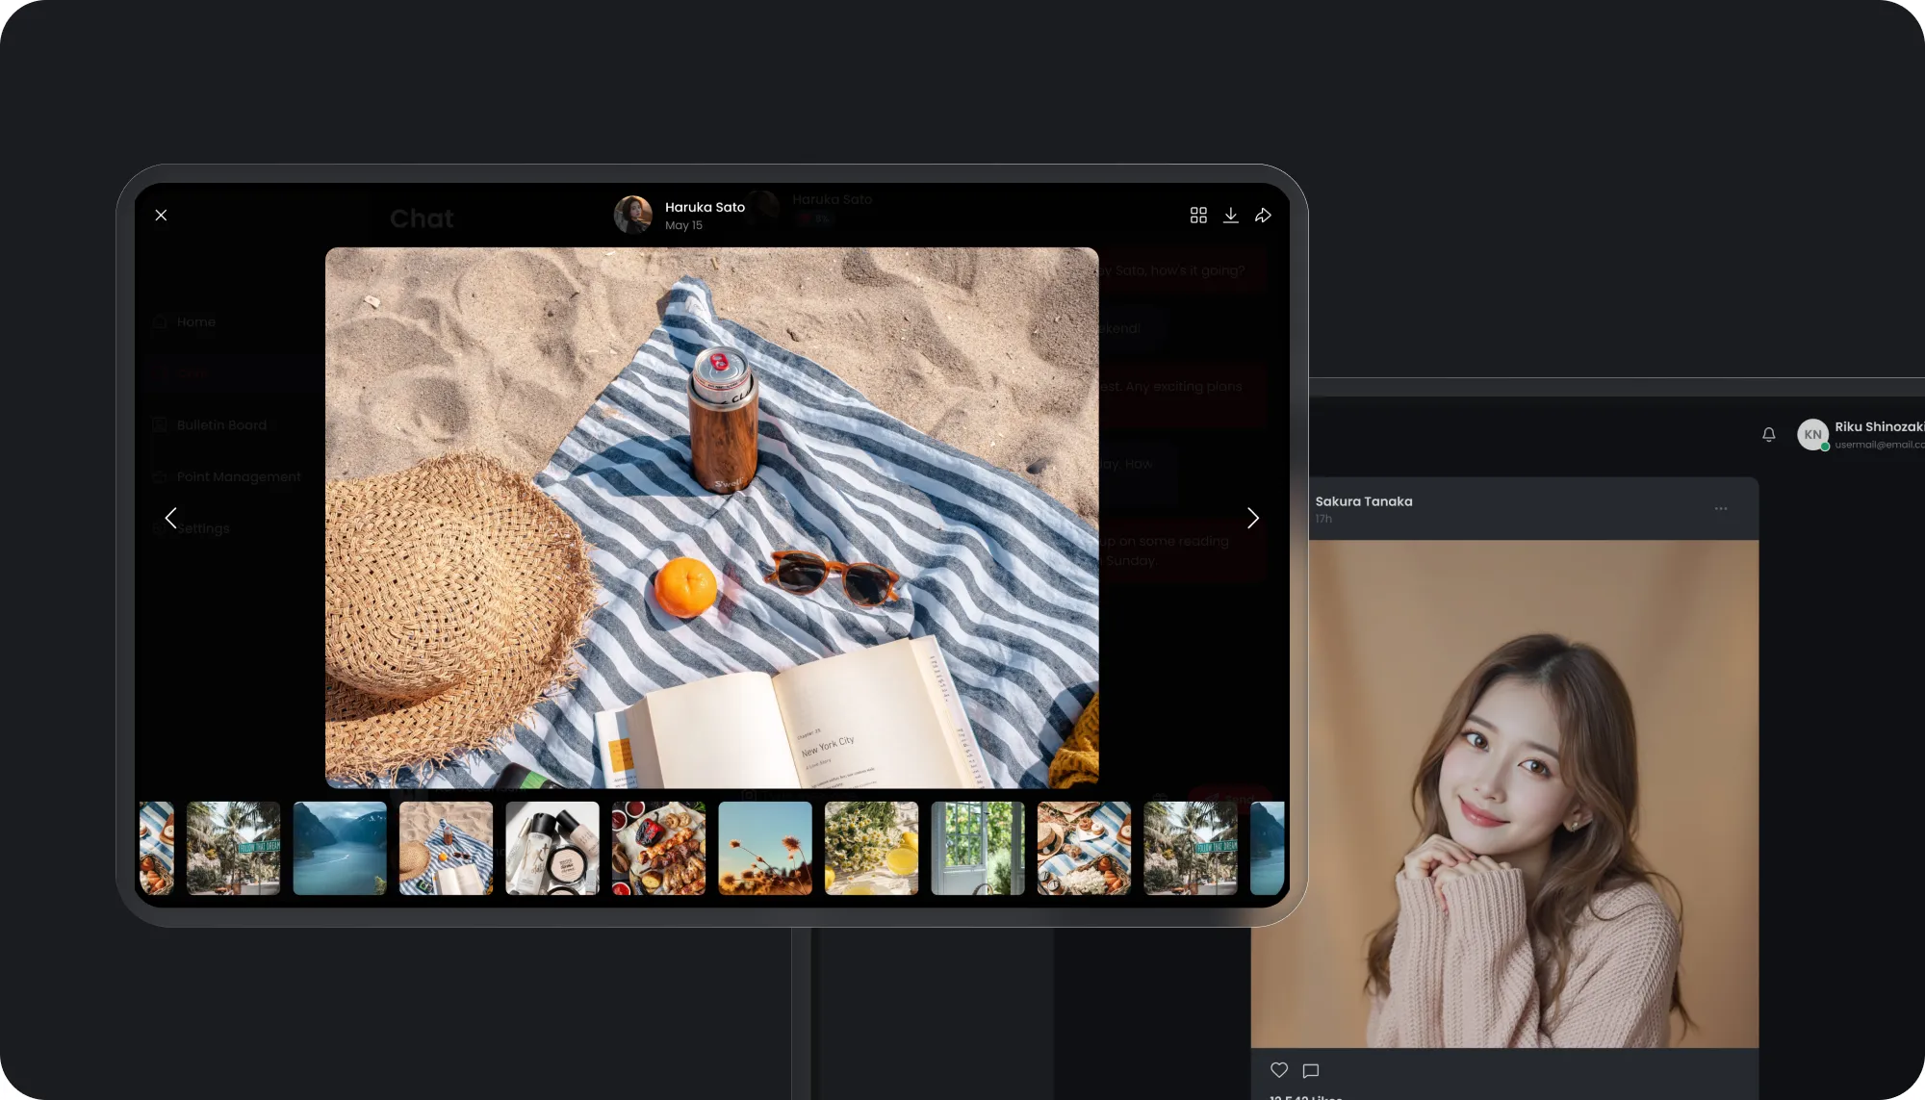The width and height of the screenshot is (1925, 1100).
Task: Select the lemons and daisies thumbnail
Action: tap(871, 848)
